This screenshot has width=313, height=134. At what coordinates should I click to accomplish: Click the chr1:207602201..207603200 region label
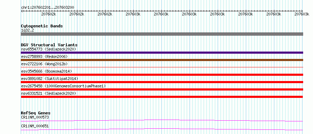pyautogui.click(x=47, y=8)
